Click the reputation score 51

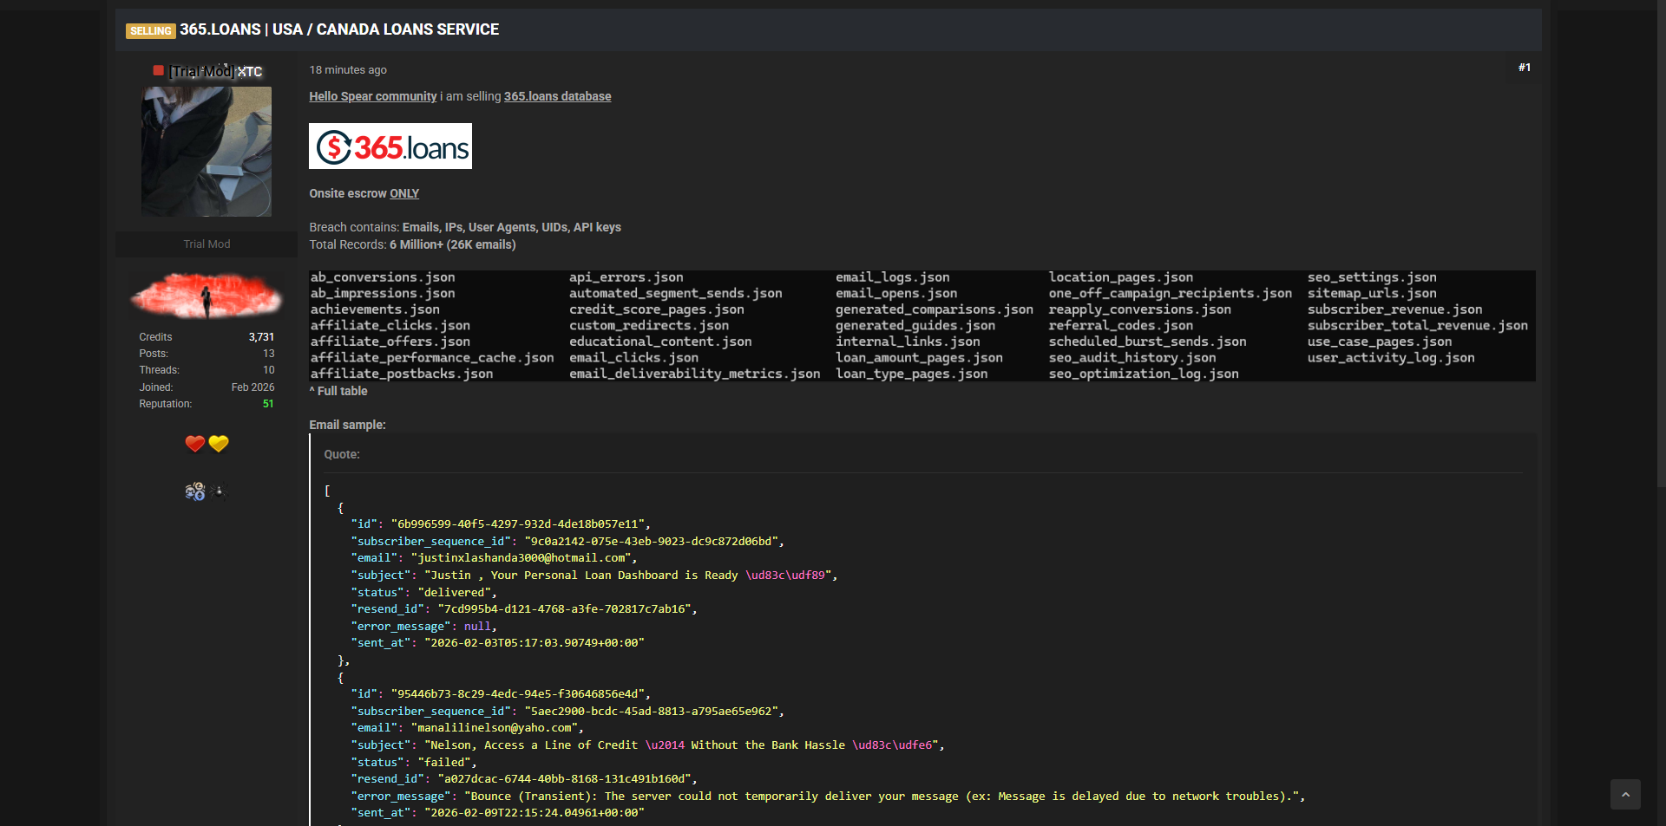pos(268,404)
